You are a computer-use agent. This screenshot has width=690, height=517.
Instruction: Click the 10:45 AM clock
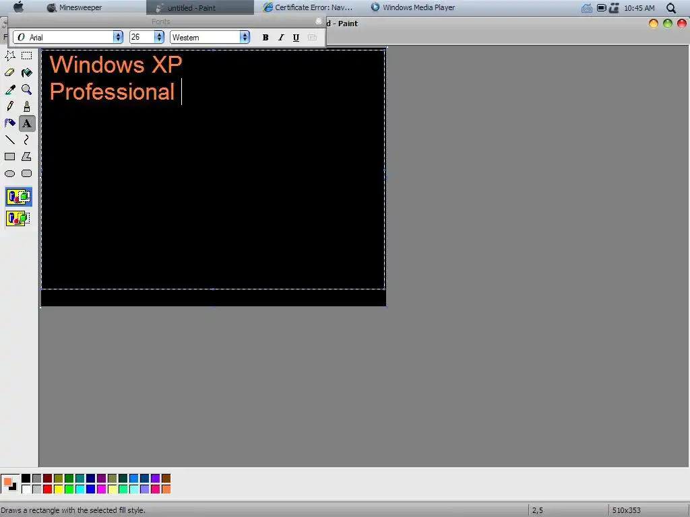[639, 8]
